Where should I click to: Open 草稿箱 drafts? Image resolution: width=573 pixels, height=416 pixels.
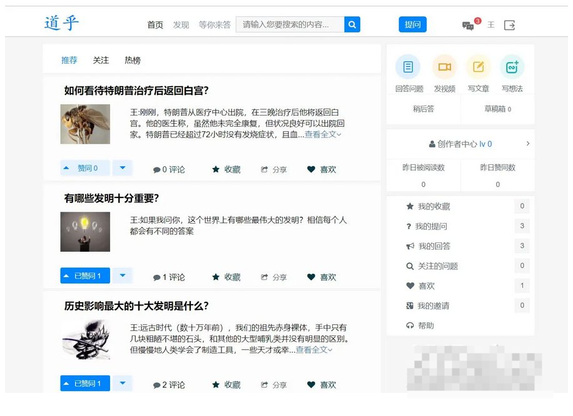[497, 109]
